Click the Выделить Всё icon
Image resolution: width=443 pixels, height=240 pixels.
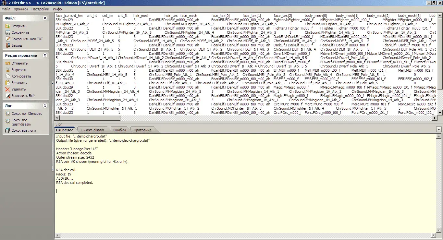tap(8, 96)
